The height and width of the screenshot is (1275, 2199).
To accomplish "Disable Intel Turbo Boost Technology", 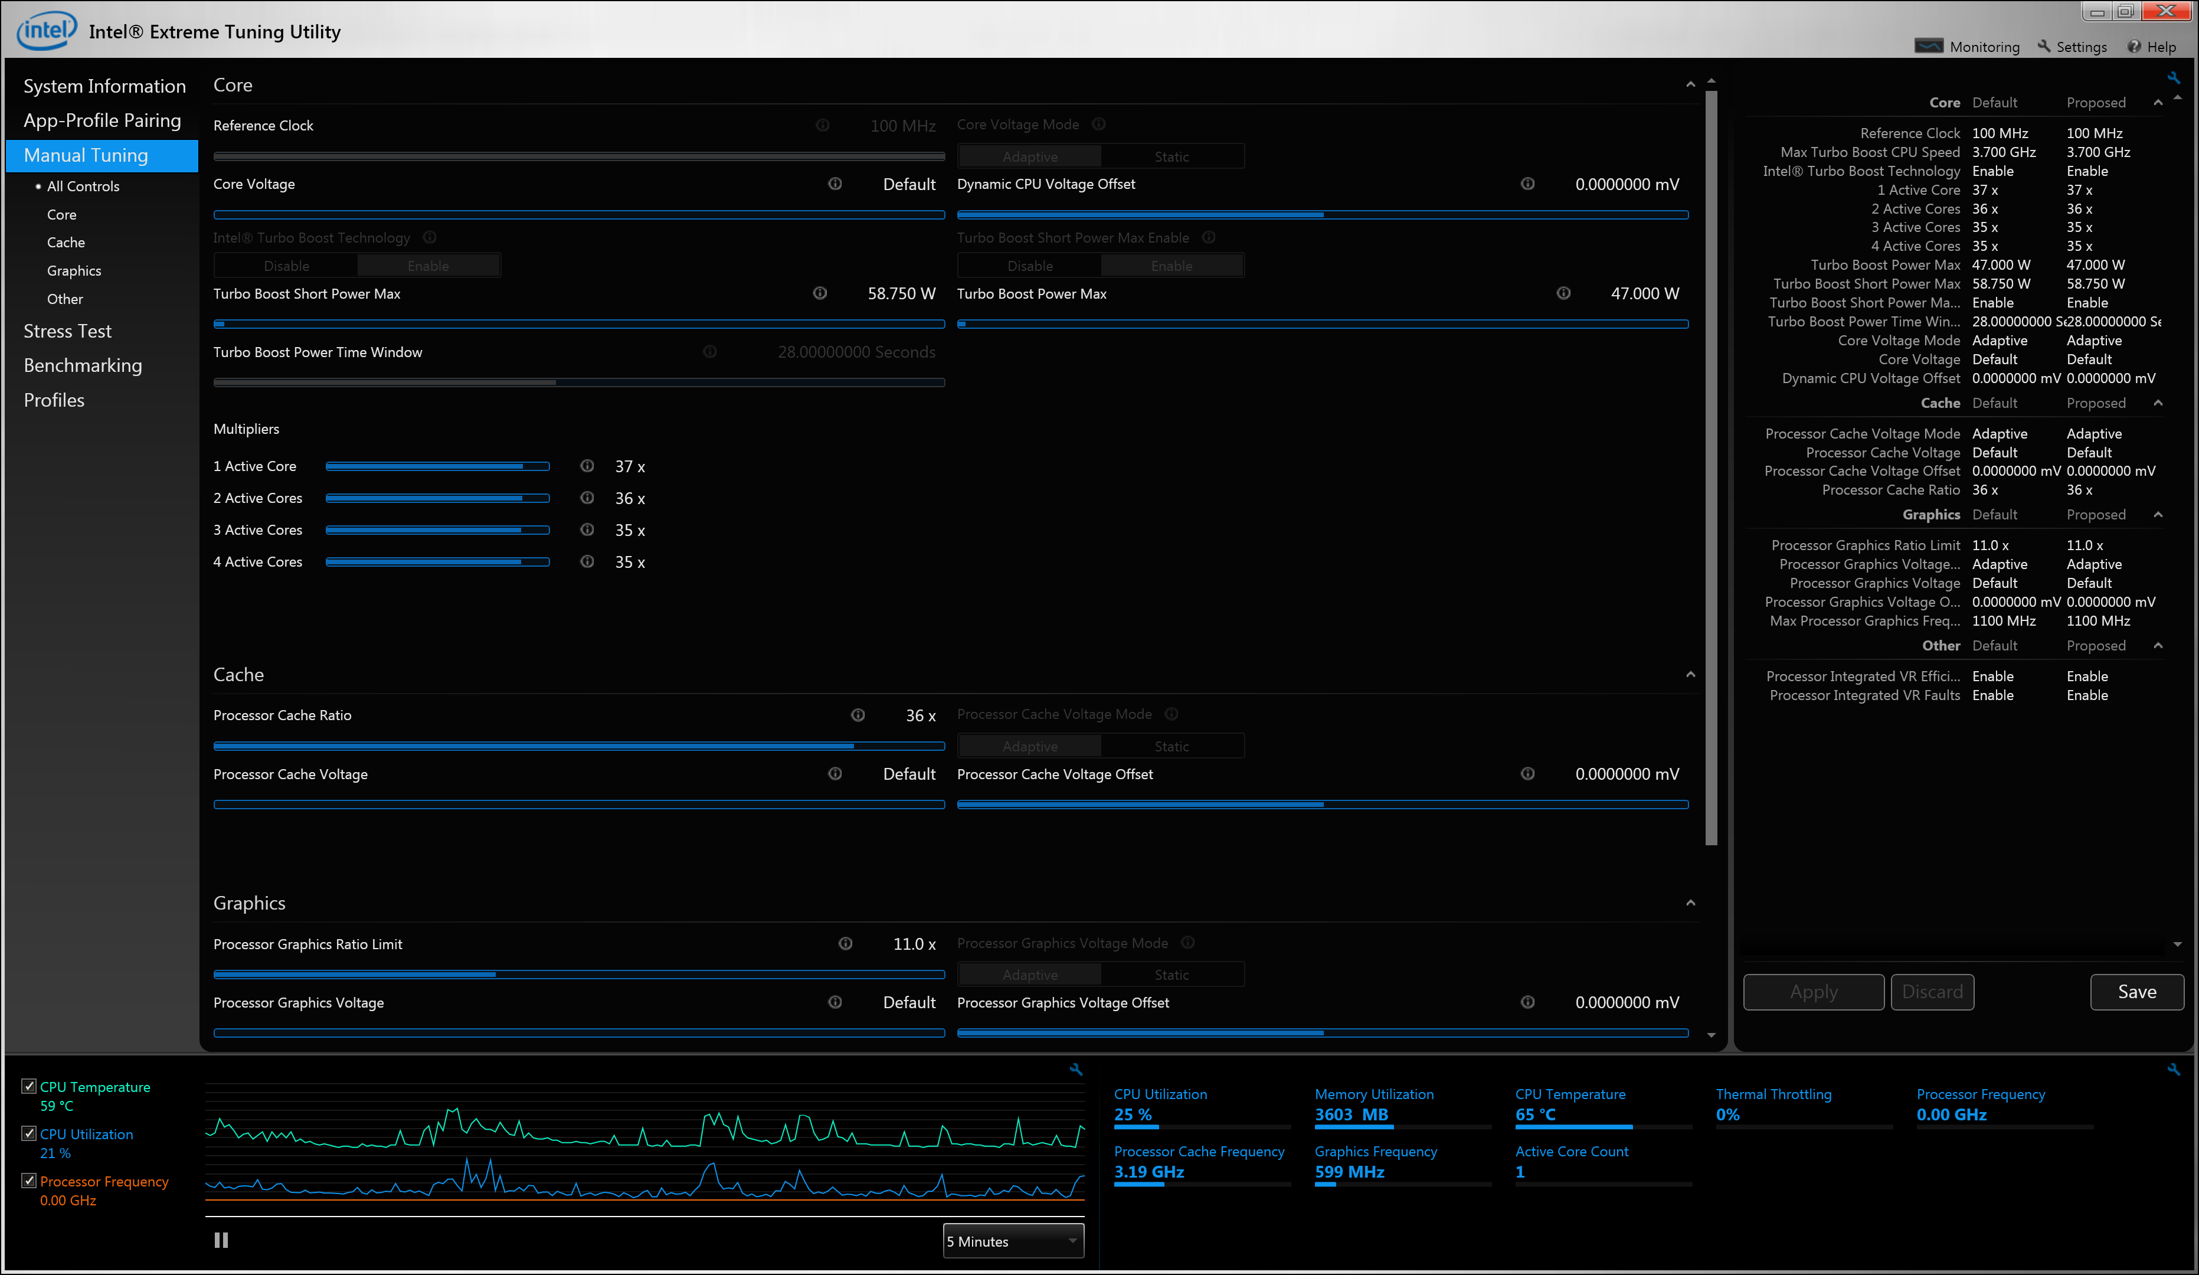I will [286, 265].
